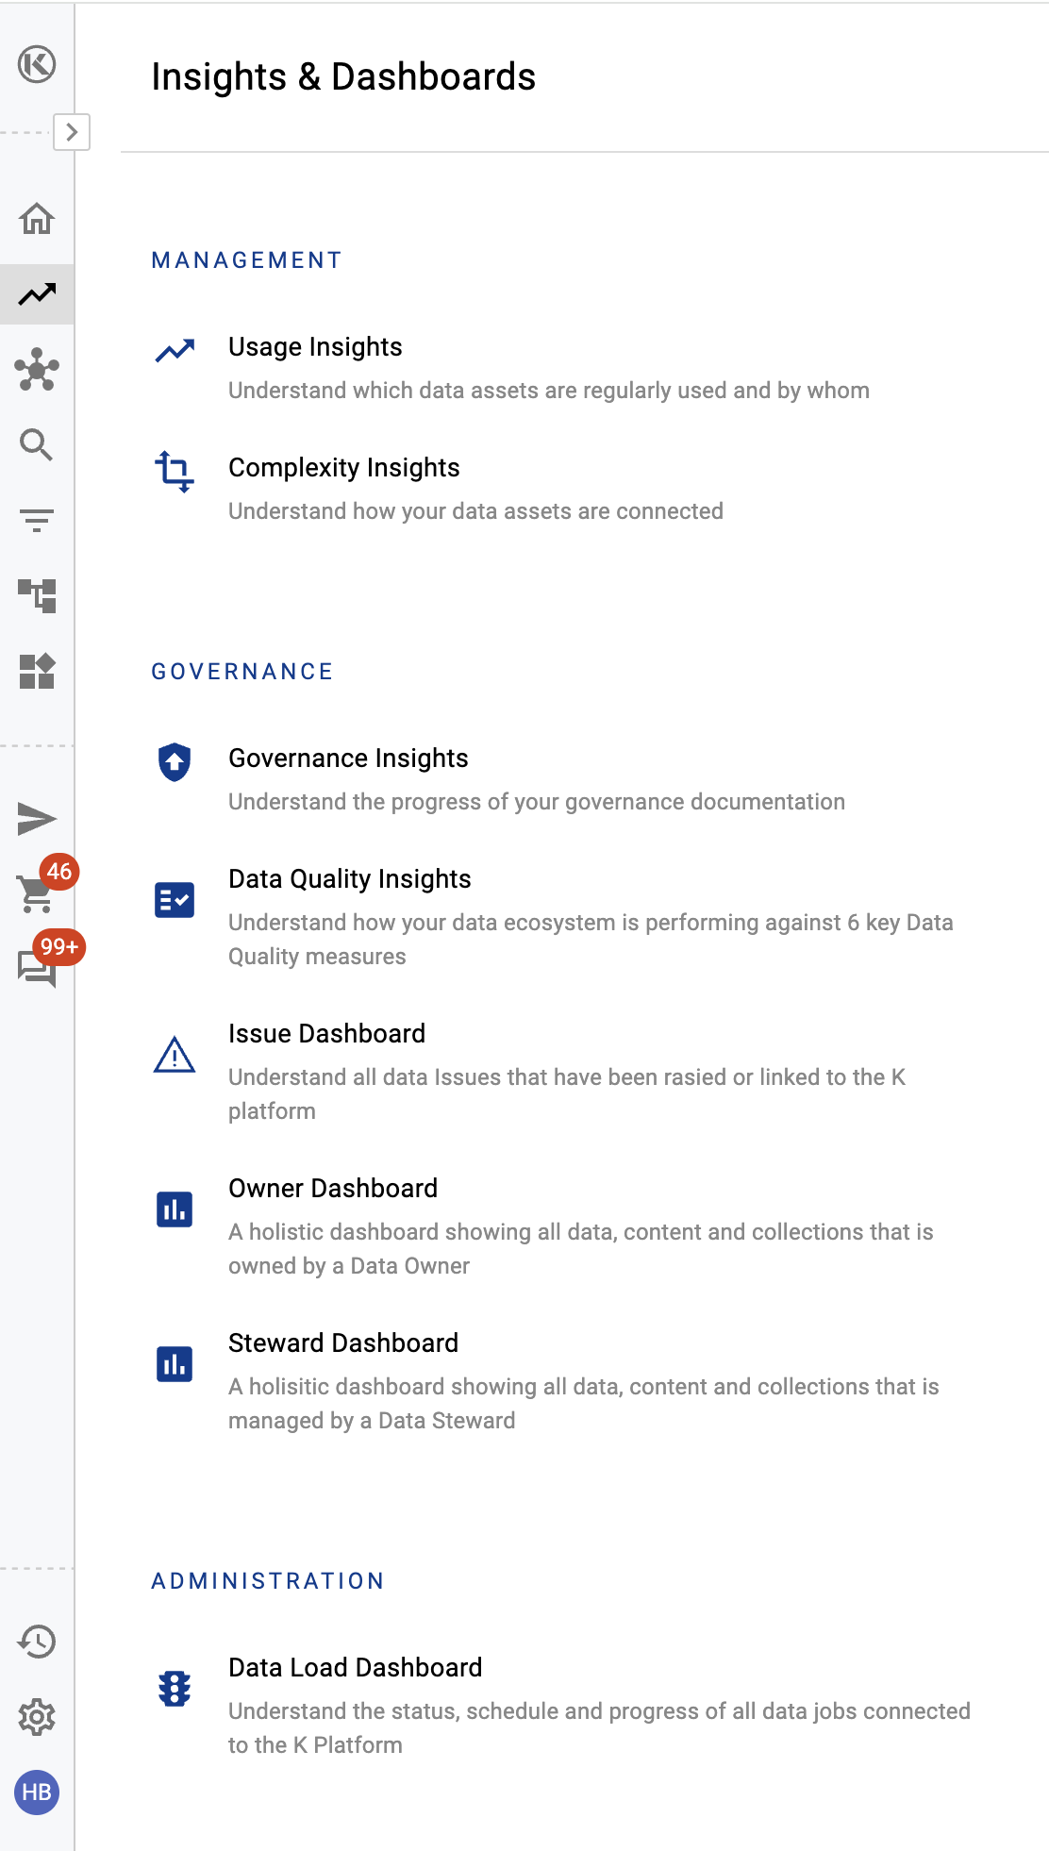Open the history clock icon
Screen dimensions: 1049x1851
(x=37, y=1642)
